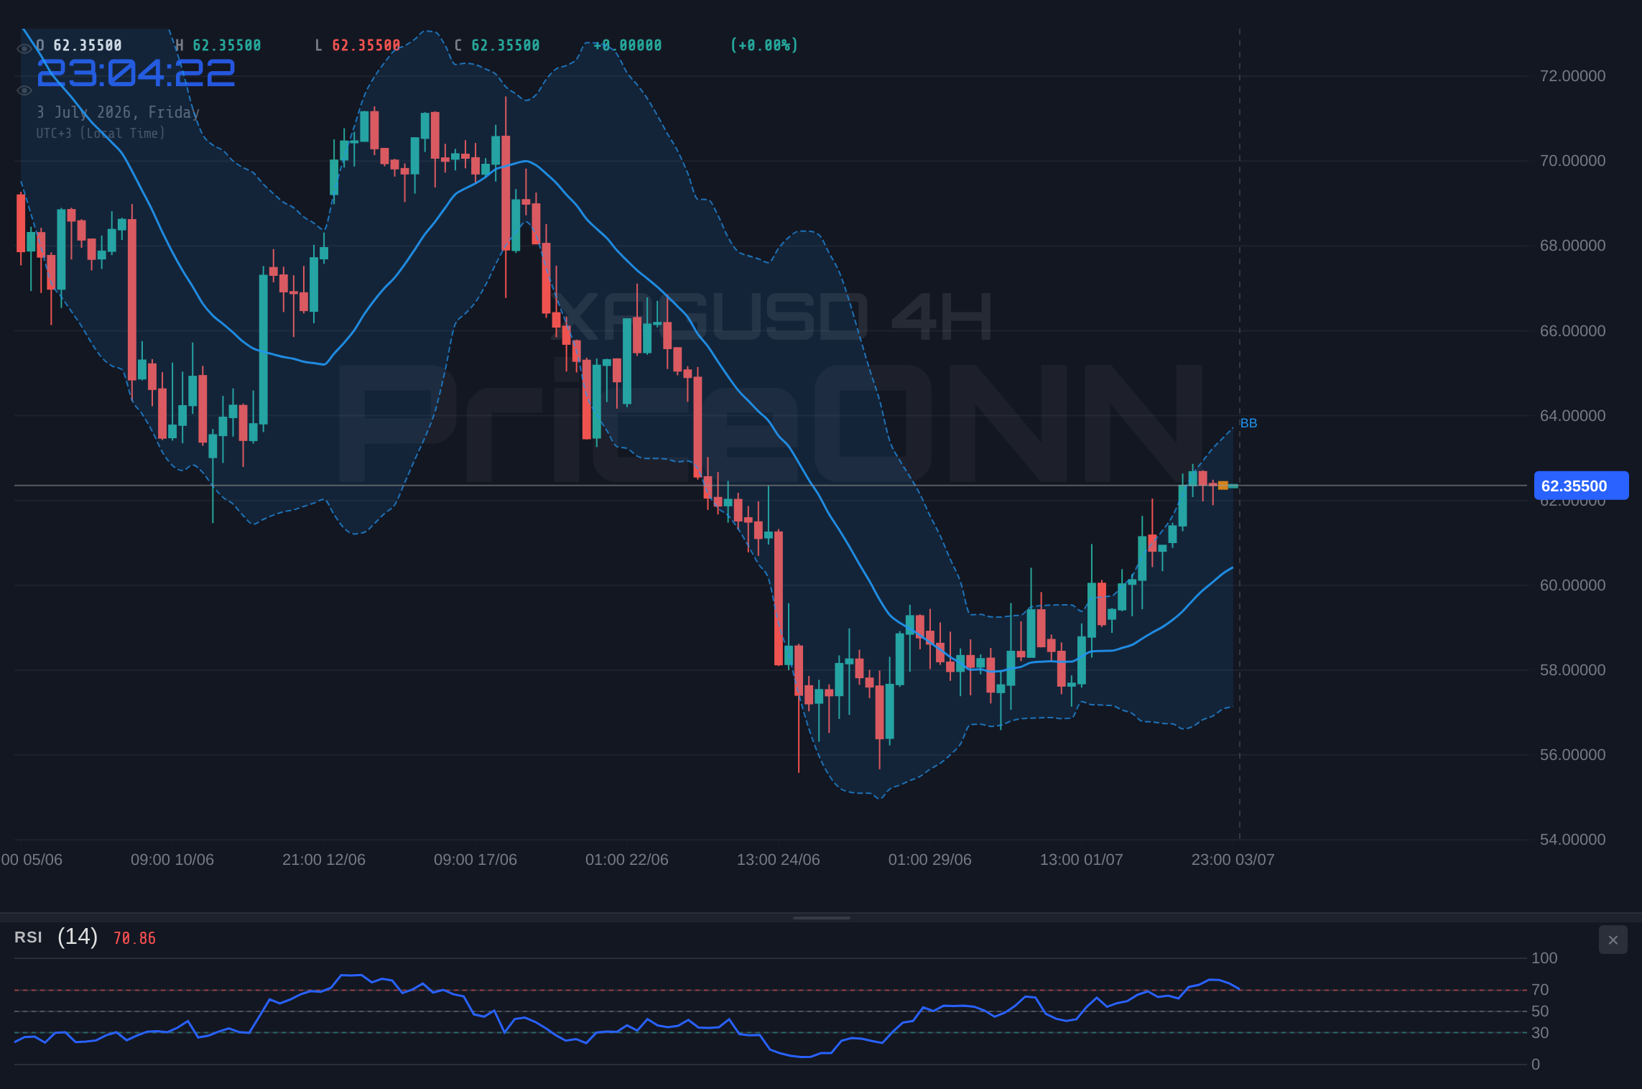The height and width of the screenshot is (1089, 1642).
Task: Click the UTC+3 (Local Time) label
Action: (101, 133)
